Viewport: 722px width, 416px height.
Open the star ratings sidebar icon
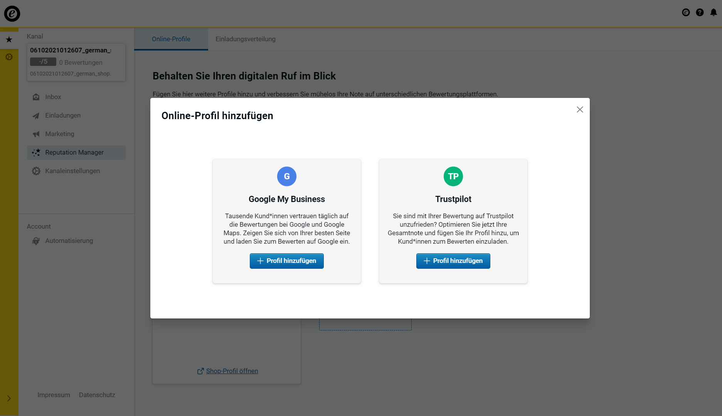click(9, 39)
